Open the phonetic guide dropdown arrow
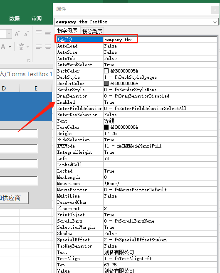Viewport: 220px width, 273px height. pos(27,47)
